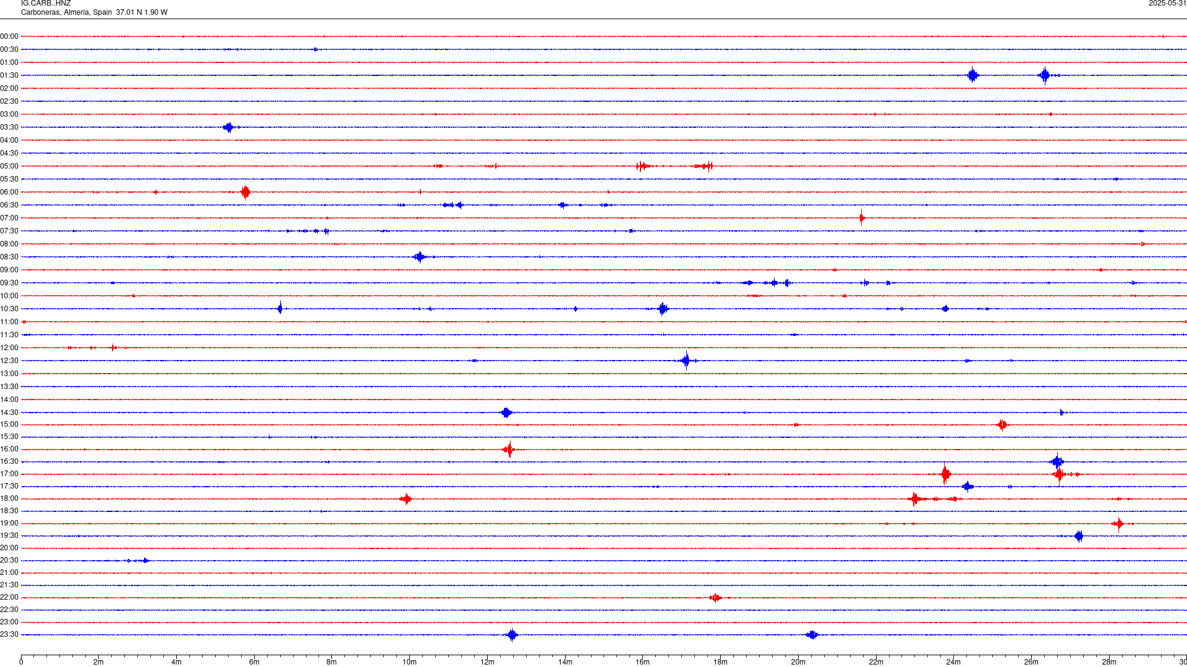Image resolution: width=1187 pixels, height=667 pixels.
Task: Select the 03:00 trace time label
Action: point(9,114)
